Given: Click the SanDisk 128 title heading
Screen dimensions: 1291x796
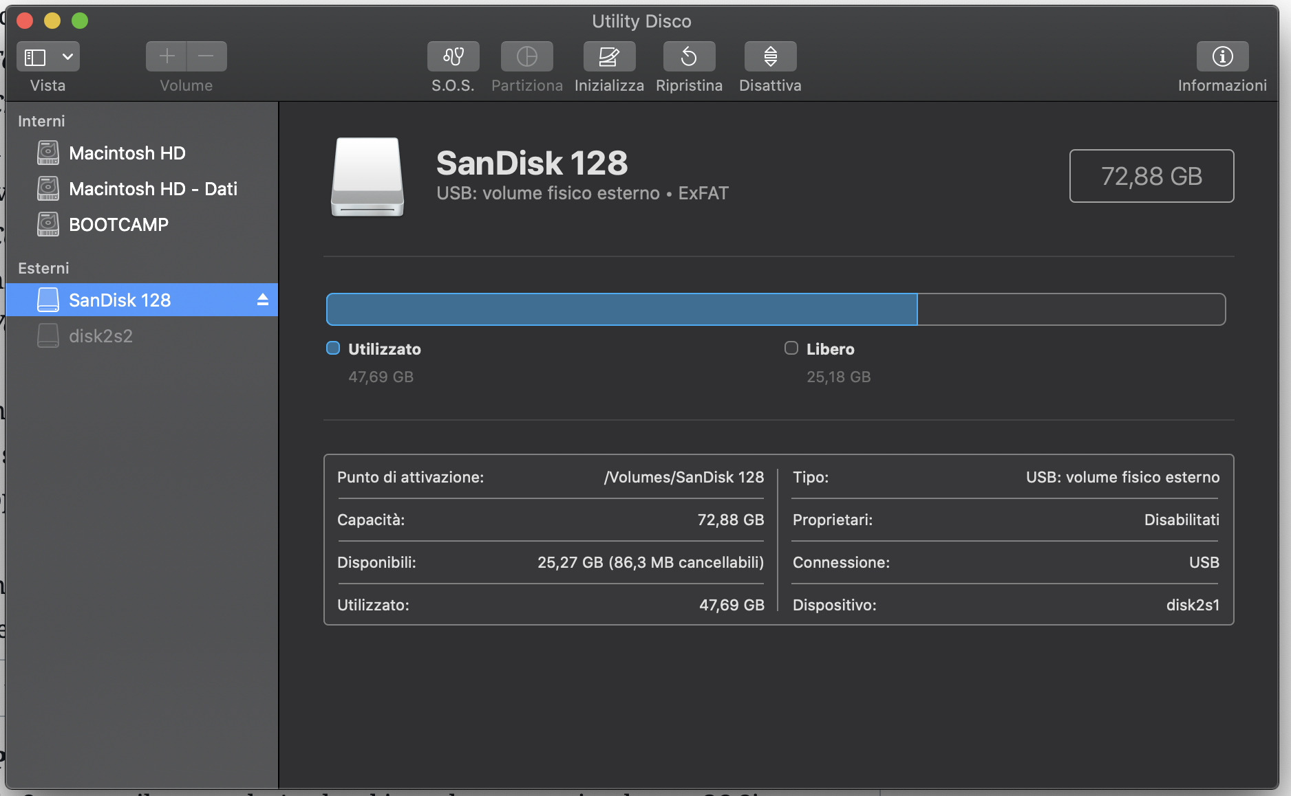Looking at the screenshot, I should click(x=532, y=164).
